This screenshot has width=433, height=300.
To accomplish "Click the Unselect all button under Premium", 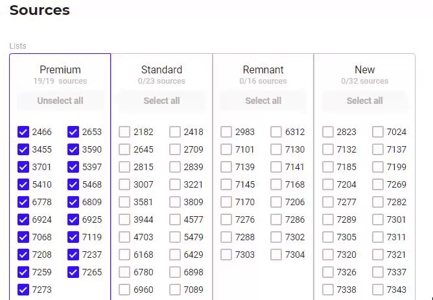I will click(60, 101).
